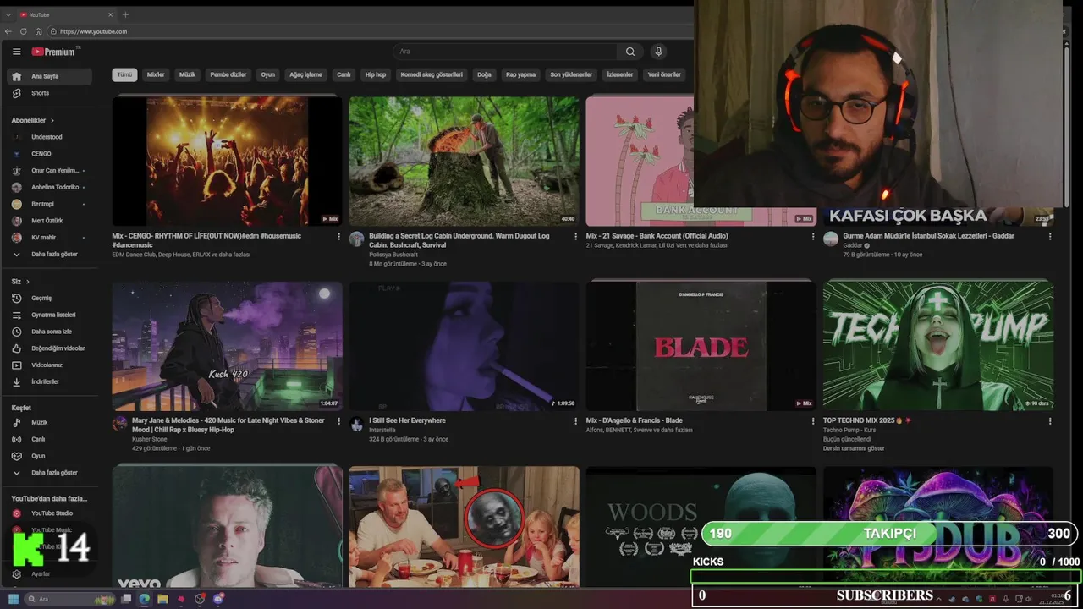Open CENGO channel subscription
1083x609 pixels.
click(49, 154)
